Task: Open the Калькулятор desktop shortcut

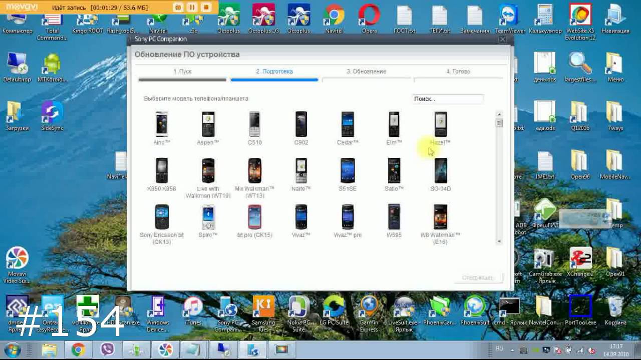Action: tap(545, 19)
